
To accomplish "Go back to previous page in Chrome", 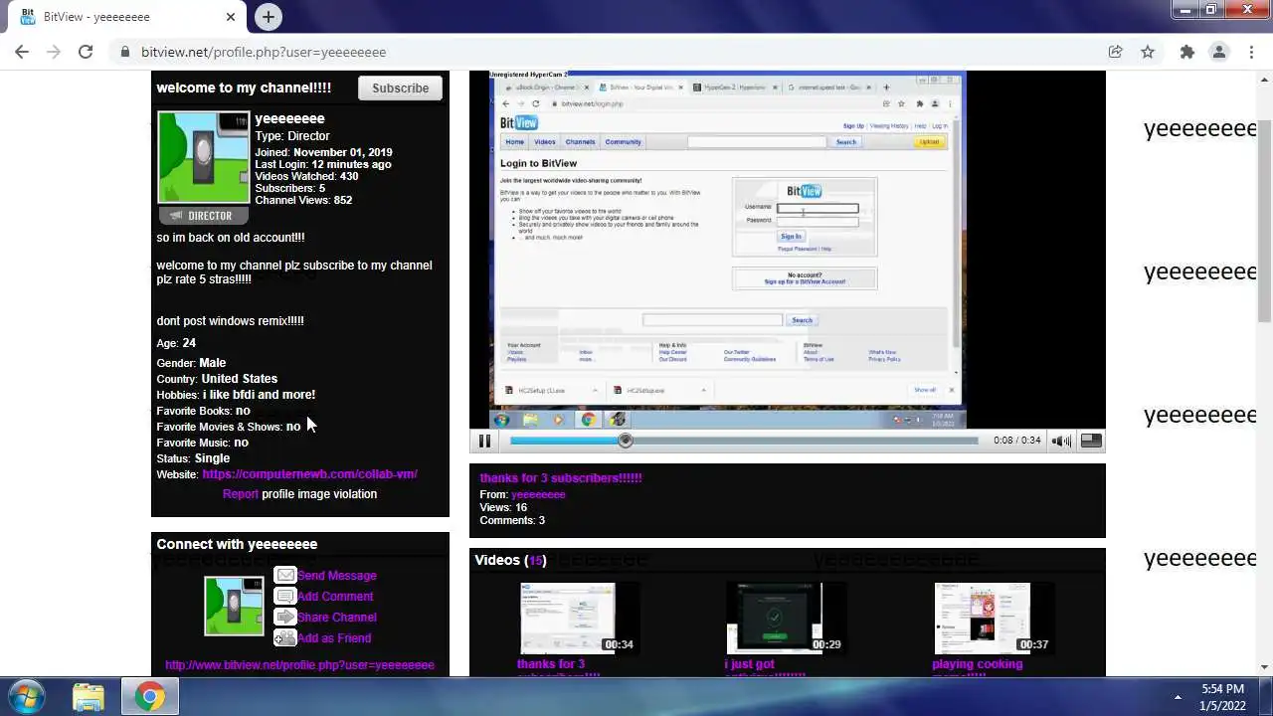I will click(x=22, y=52).
